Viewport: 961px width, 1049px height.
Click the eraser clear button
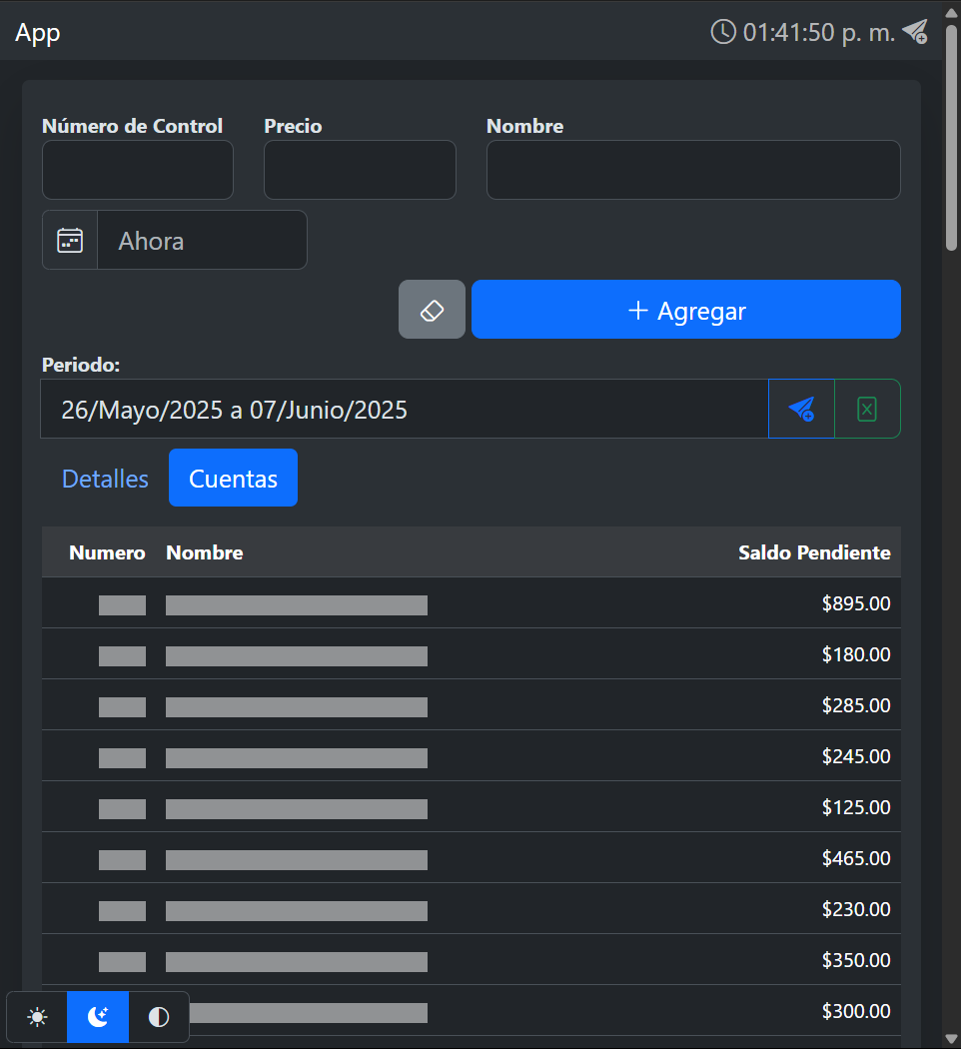tap(432, 310)
